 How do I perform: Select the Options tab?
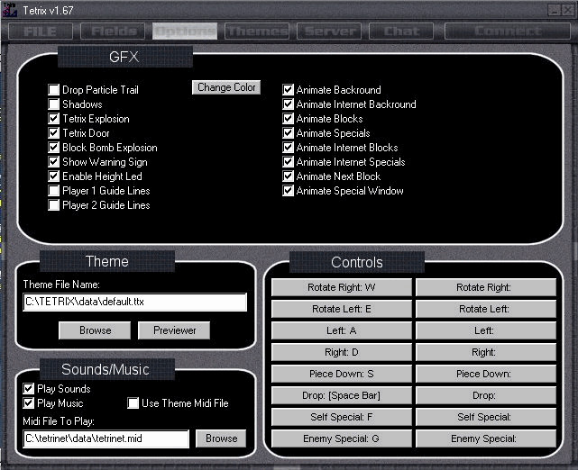point(185,32)
